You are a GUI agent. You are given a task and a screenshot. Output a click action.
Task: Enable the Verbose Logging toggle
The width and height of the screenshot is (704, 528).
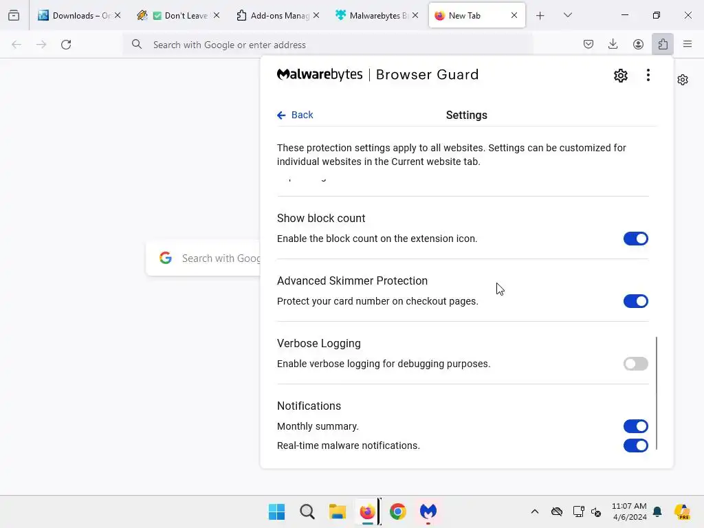635,364
